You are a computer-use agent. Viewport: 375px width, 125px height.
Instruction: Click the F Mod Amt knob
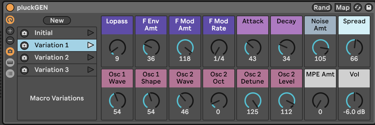185,47
